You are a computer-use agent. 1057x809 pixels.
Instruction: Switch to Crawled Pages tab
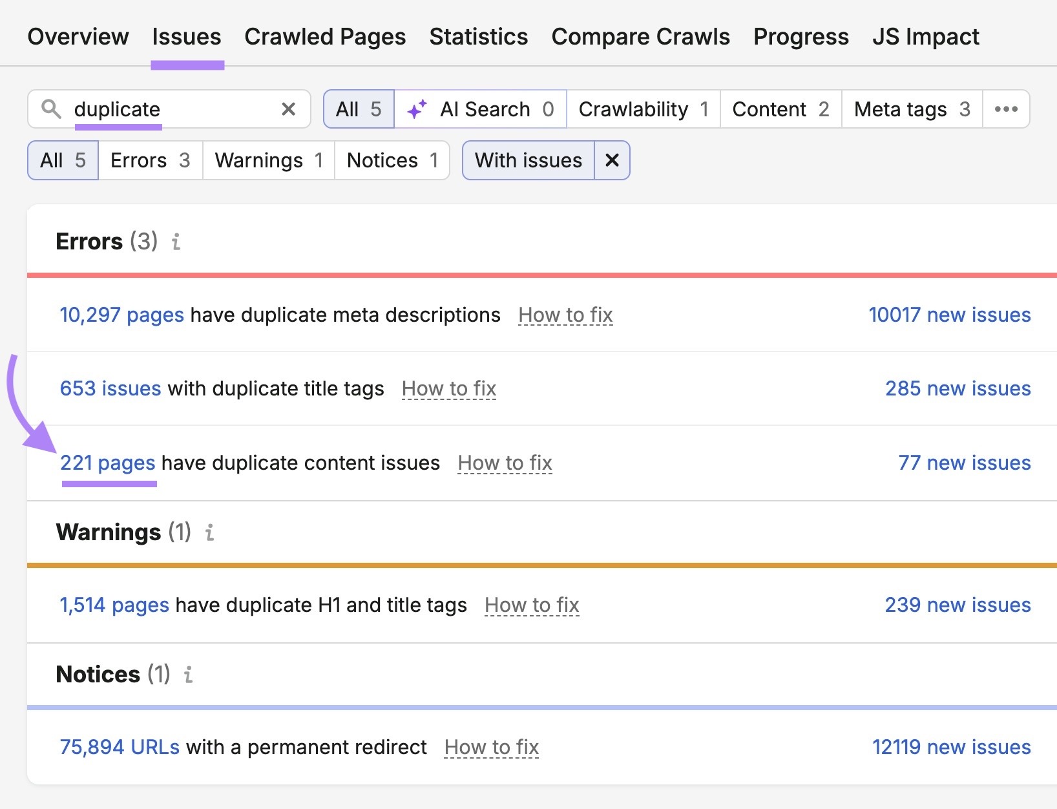325,37
